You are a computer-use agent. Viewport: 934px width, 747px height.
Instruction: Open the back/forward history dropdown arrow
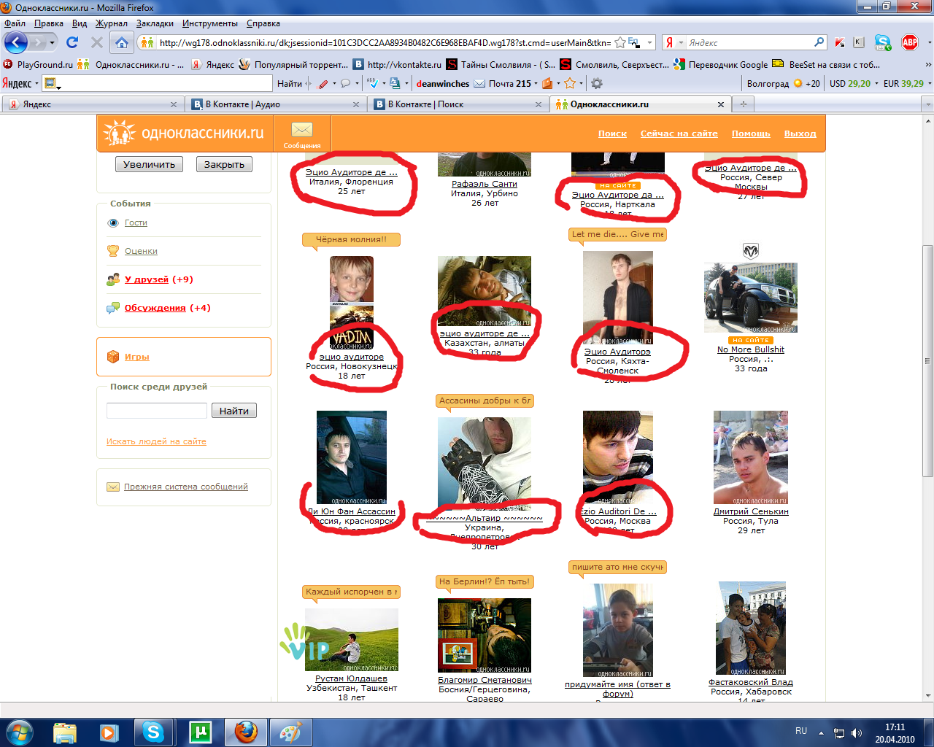coord(52,42)
